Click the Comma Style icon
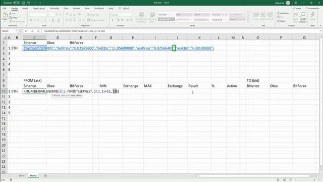 pyautogui.click(x=122, y=20)
